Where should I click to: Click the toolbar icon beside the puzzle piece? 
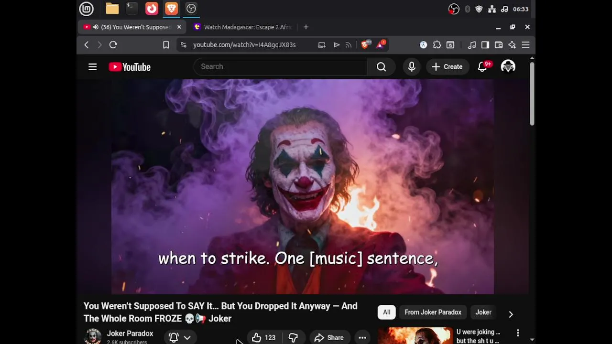[450, 45]
